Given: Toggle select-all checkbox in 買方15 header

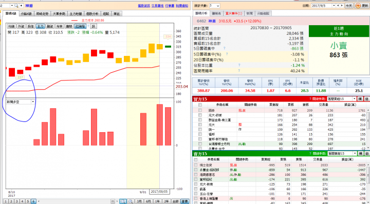Looking at the screenshot, I should tap(200, 105).
